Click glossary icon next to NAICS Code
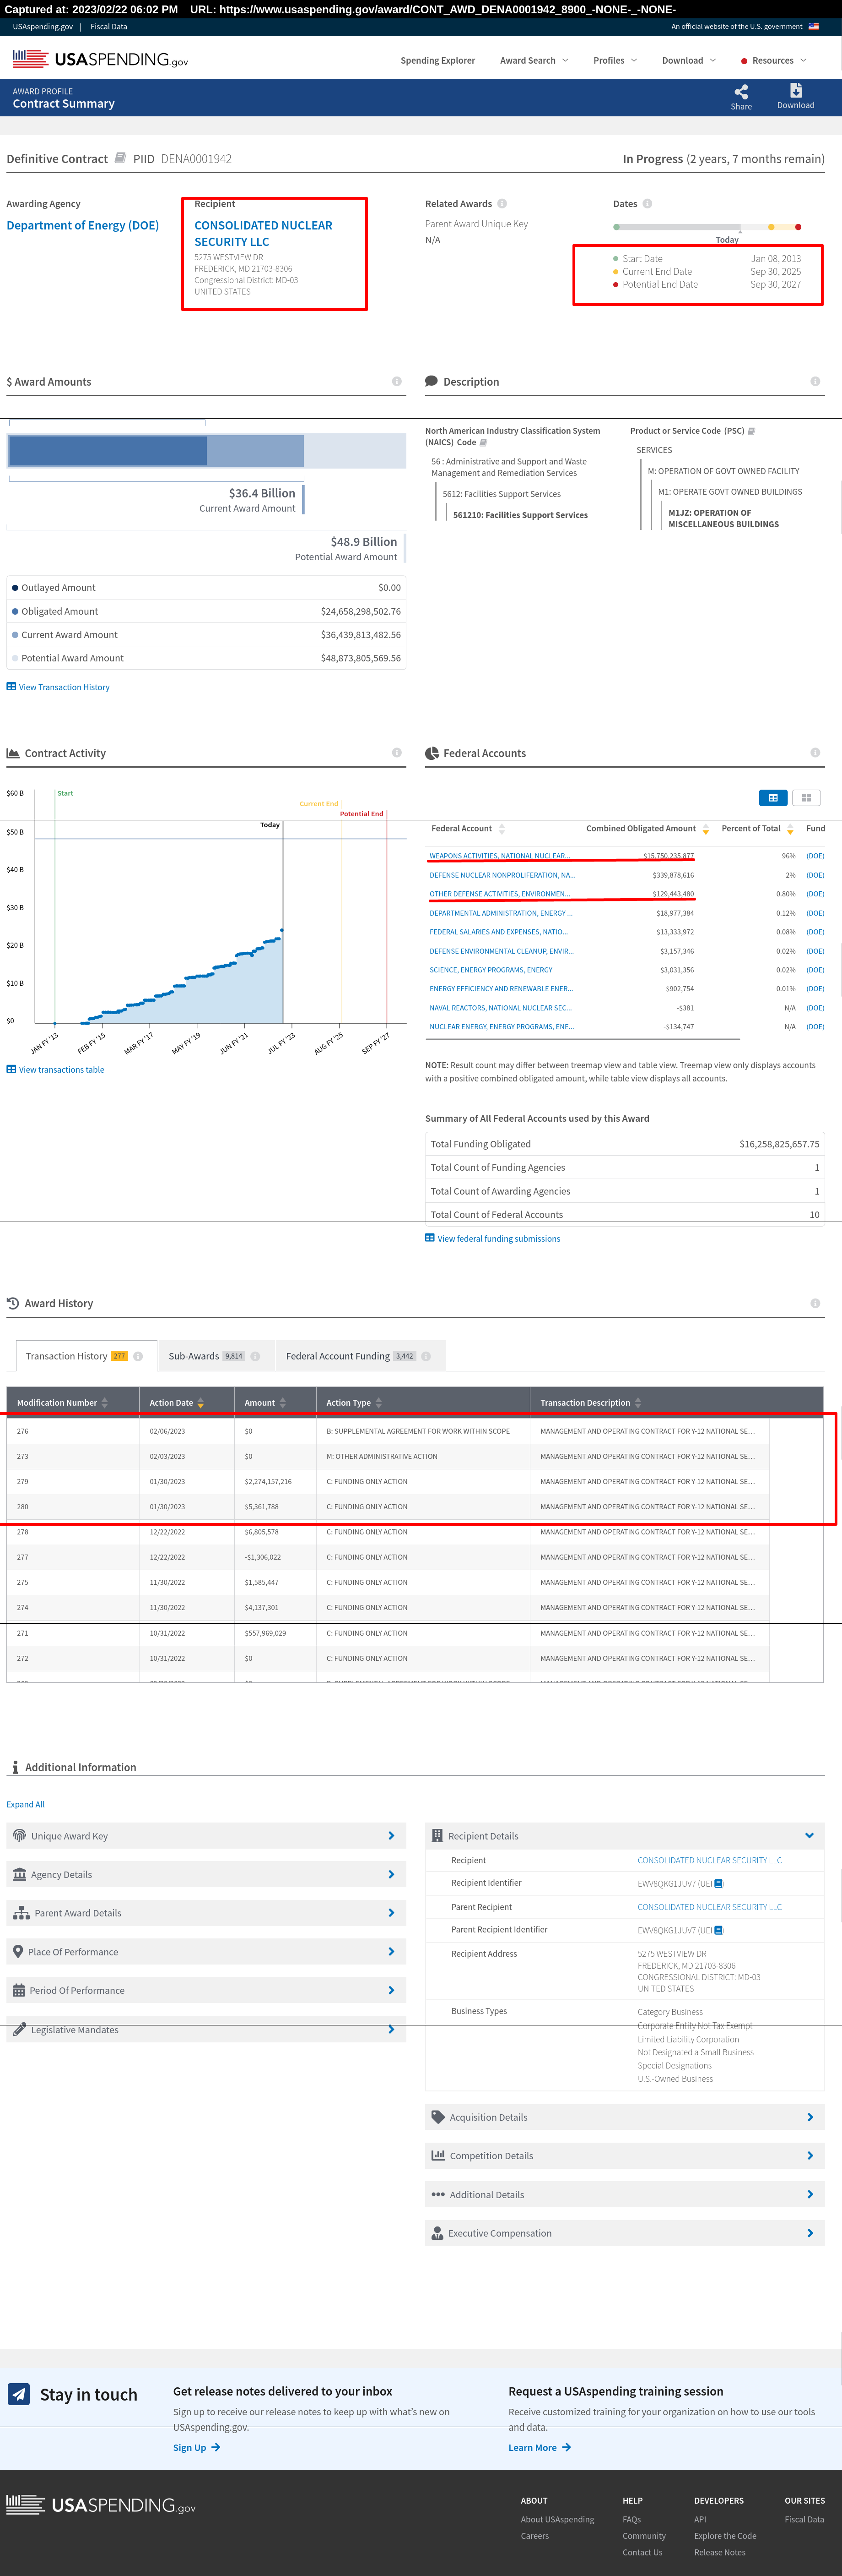The width and height of the screenshot is (842, 2576). pos(483,442)
